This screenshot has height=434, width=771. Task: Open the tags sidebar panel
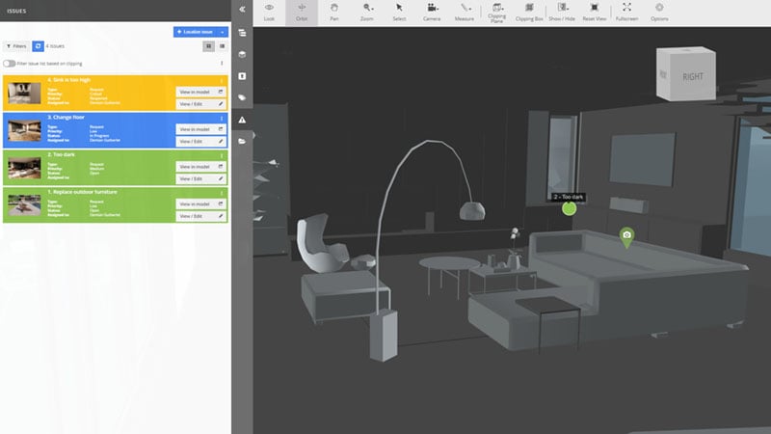(x=242, y=98)
